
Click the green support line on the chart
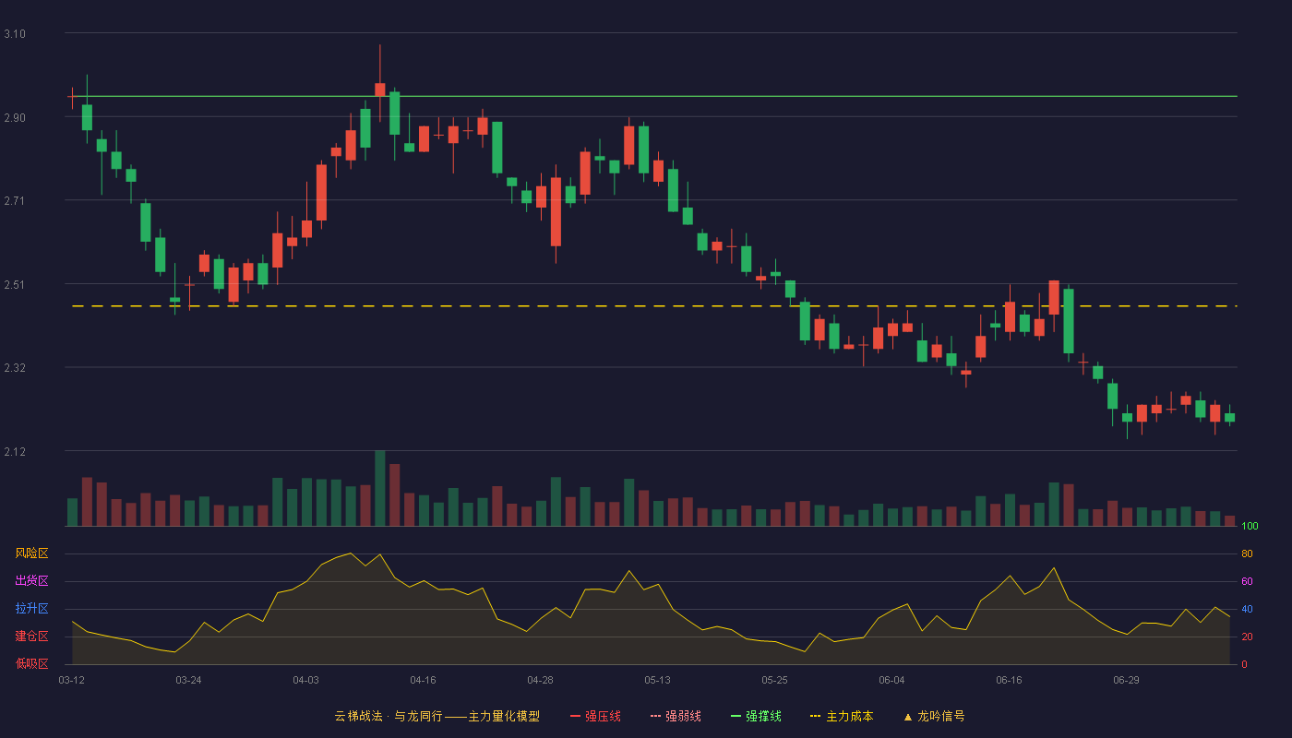653,96
